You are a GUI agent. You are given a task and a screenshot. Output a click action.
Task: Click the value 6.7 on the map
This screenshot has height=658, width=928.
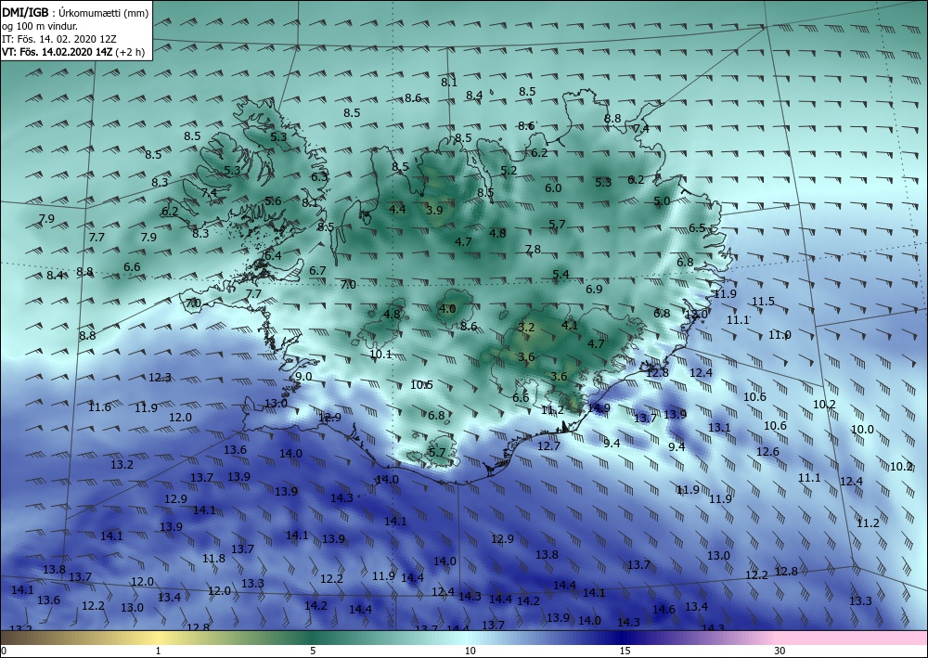coord(317,270)
